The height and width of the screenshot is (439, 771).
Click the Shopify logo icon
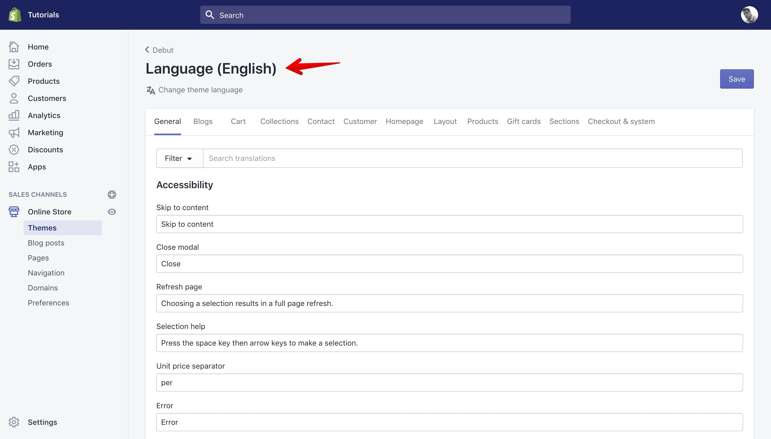15,15
